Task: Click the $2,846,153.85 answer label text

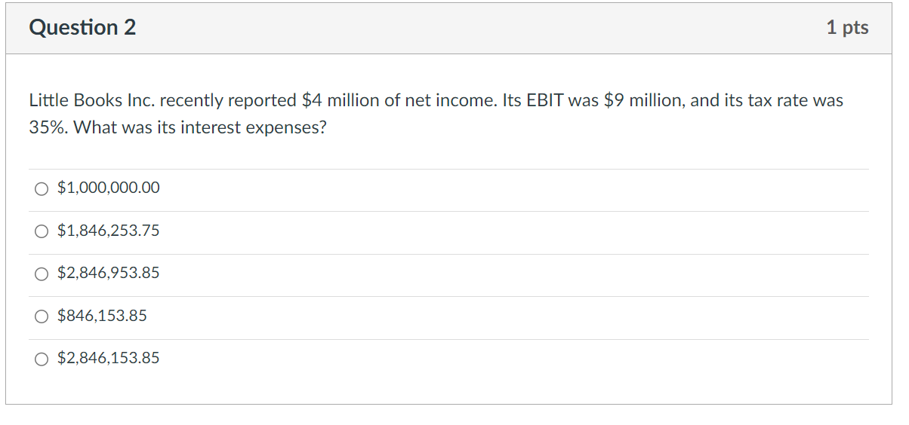Action: 109,358
